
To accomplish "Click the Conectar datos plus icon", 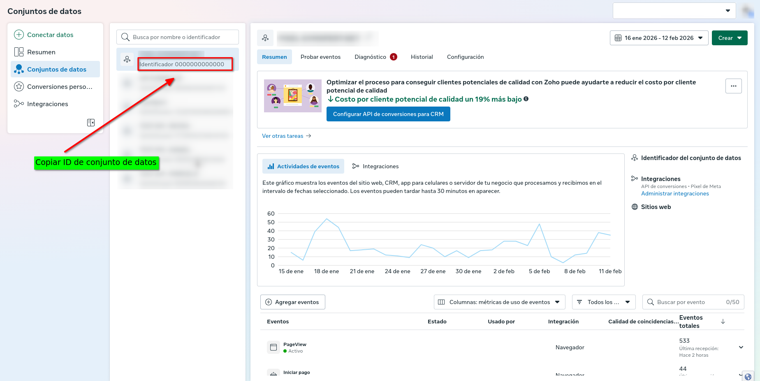I will coord(19,35).
